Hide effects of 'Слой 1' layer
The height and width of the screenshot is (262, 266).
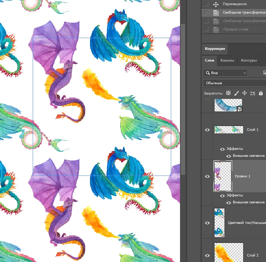tap(222, 149)
